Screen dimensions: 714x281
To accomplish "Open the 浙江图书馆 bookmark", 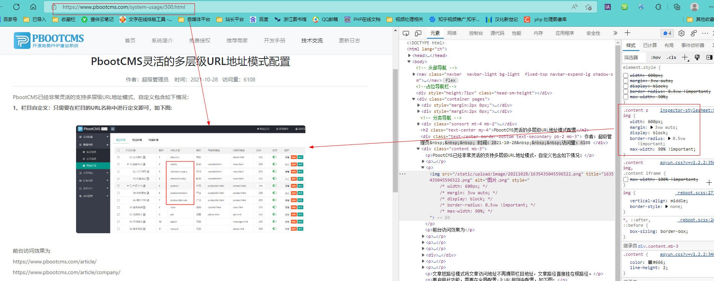I will 290,19.
